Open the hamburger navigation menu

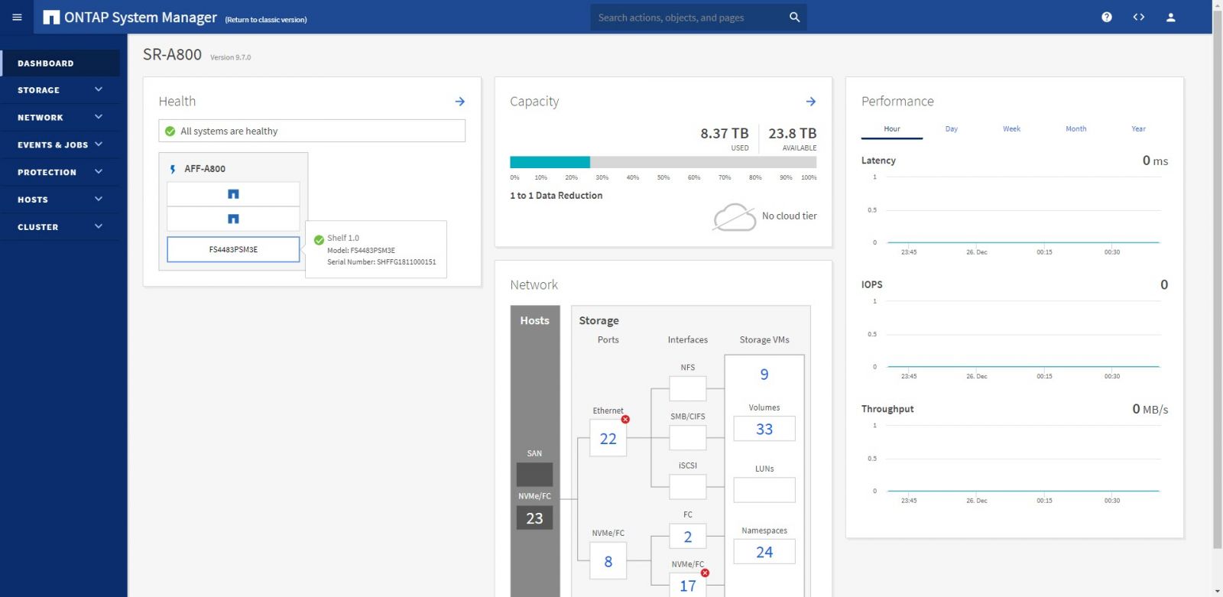click(17, 17)
